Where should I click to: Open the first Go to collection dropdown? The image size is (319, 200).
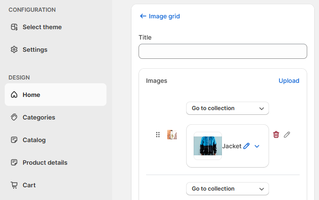tap(228, 108)
